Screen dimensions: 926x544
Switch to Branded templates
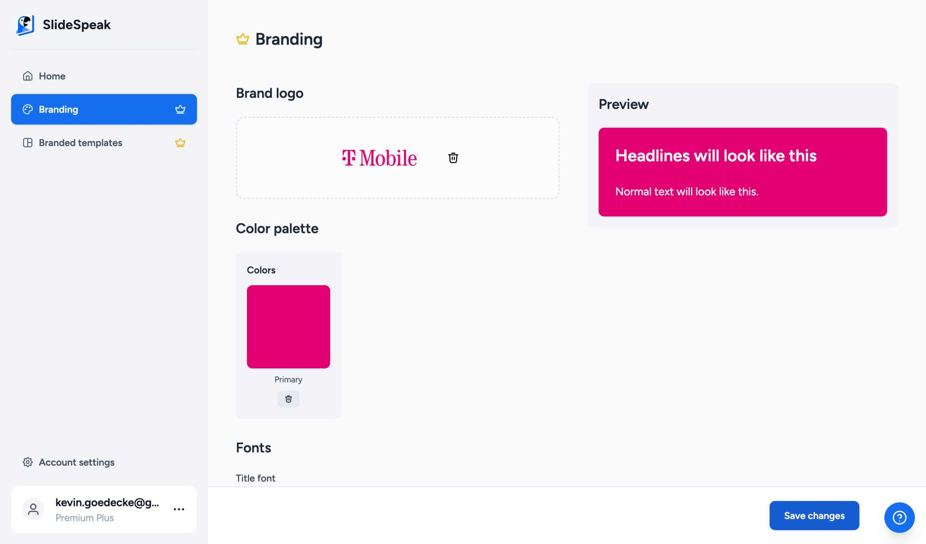coord(80,143)
